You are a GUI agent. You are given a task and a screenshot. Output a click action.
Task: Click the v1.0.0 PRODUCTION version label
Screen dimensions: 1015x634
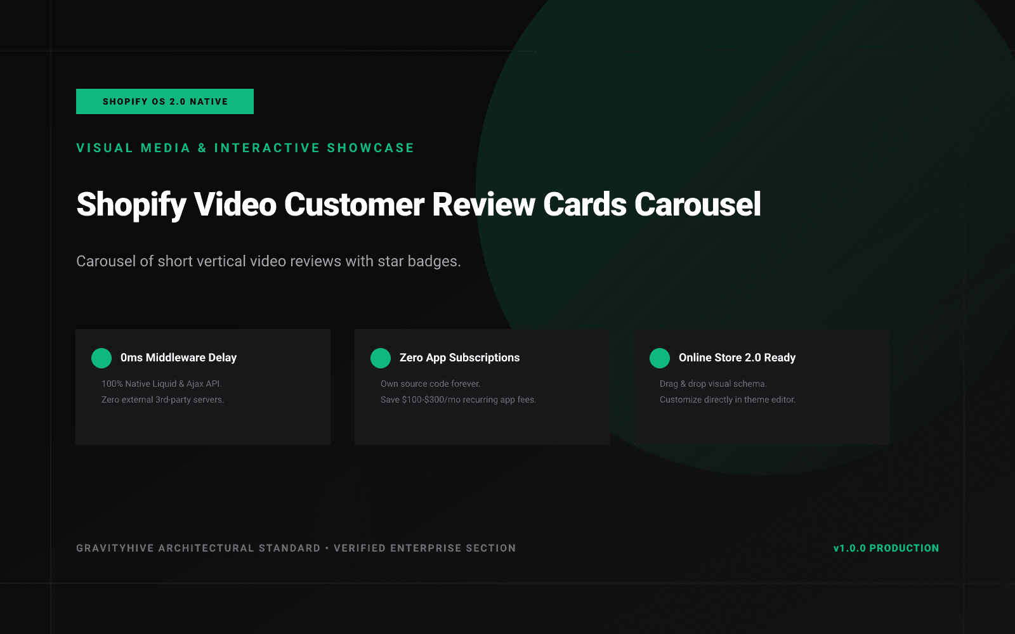point(886,548)
